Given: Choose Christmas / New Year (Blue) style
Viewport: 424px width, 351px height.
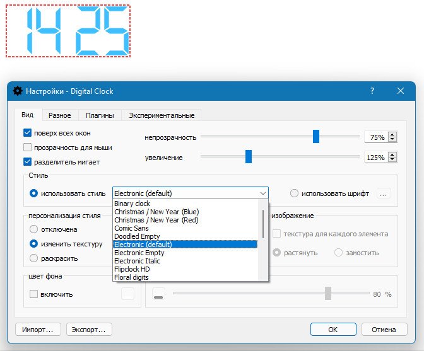Looking at the screenshot, I should click(x=185, y=212).
